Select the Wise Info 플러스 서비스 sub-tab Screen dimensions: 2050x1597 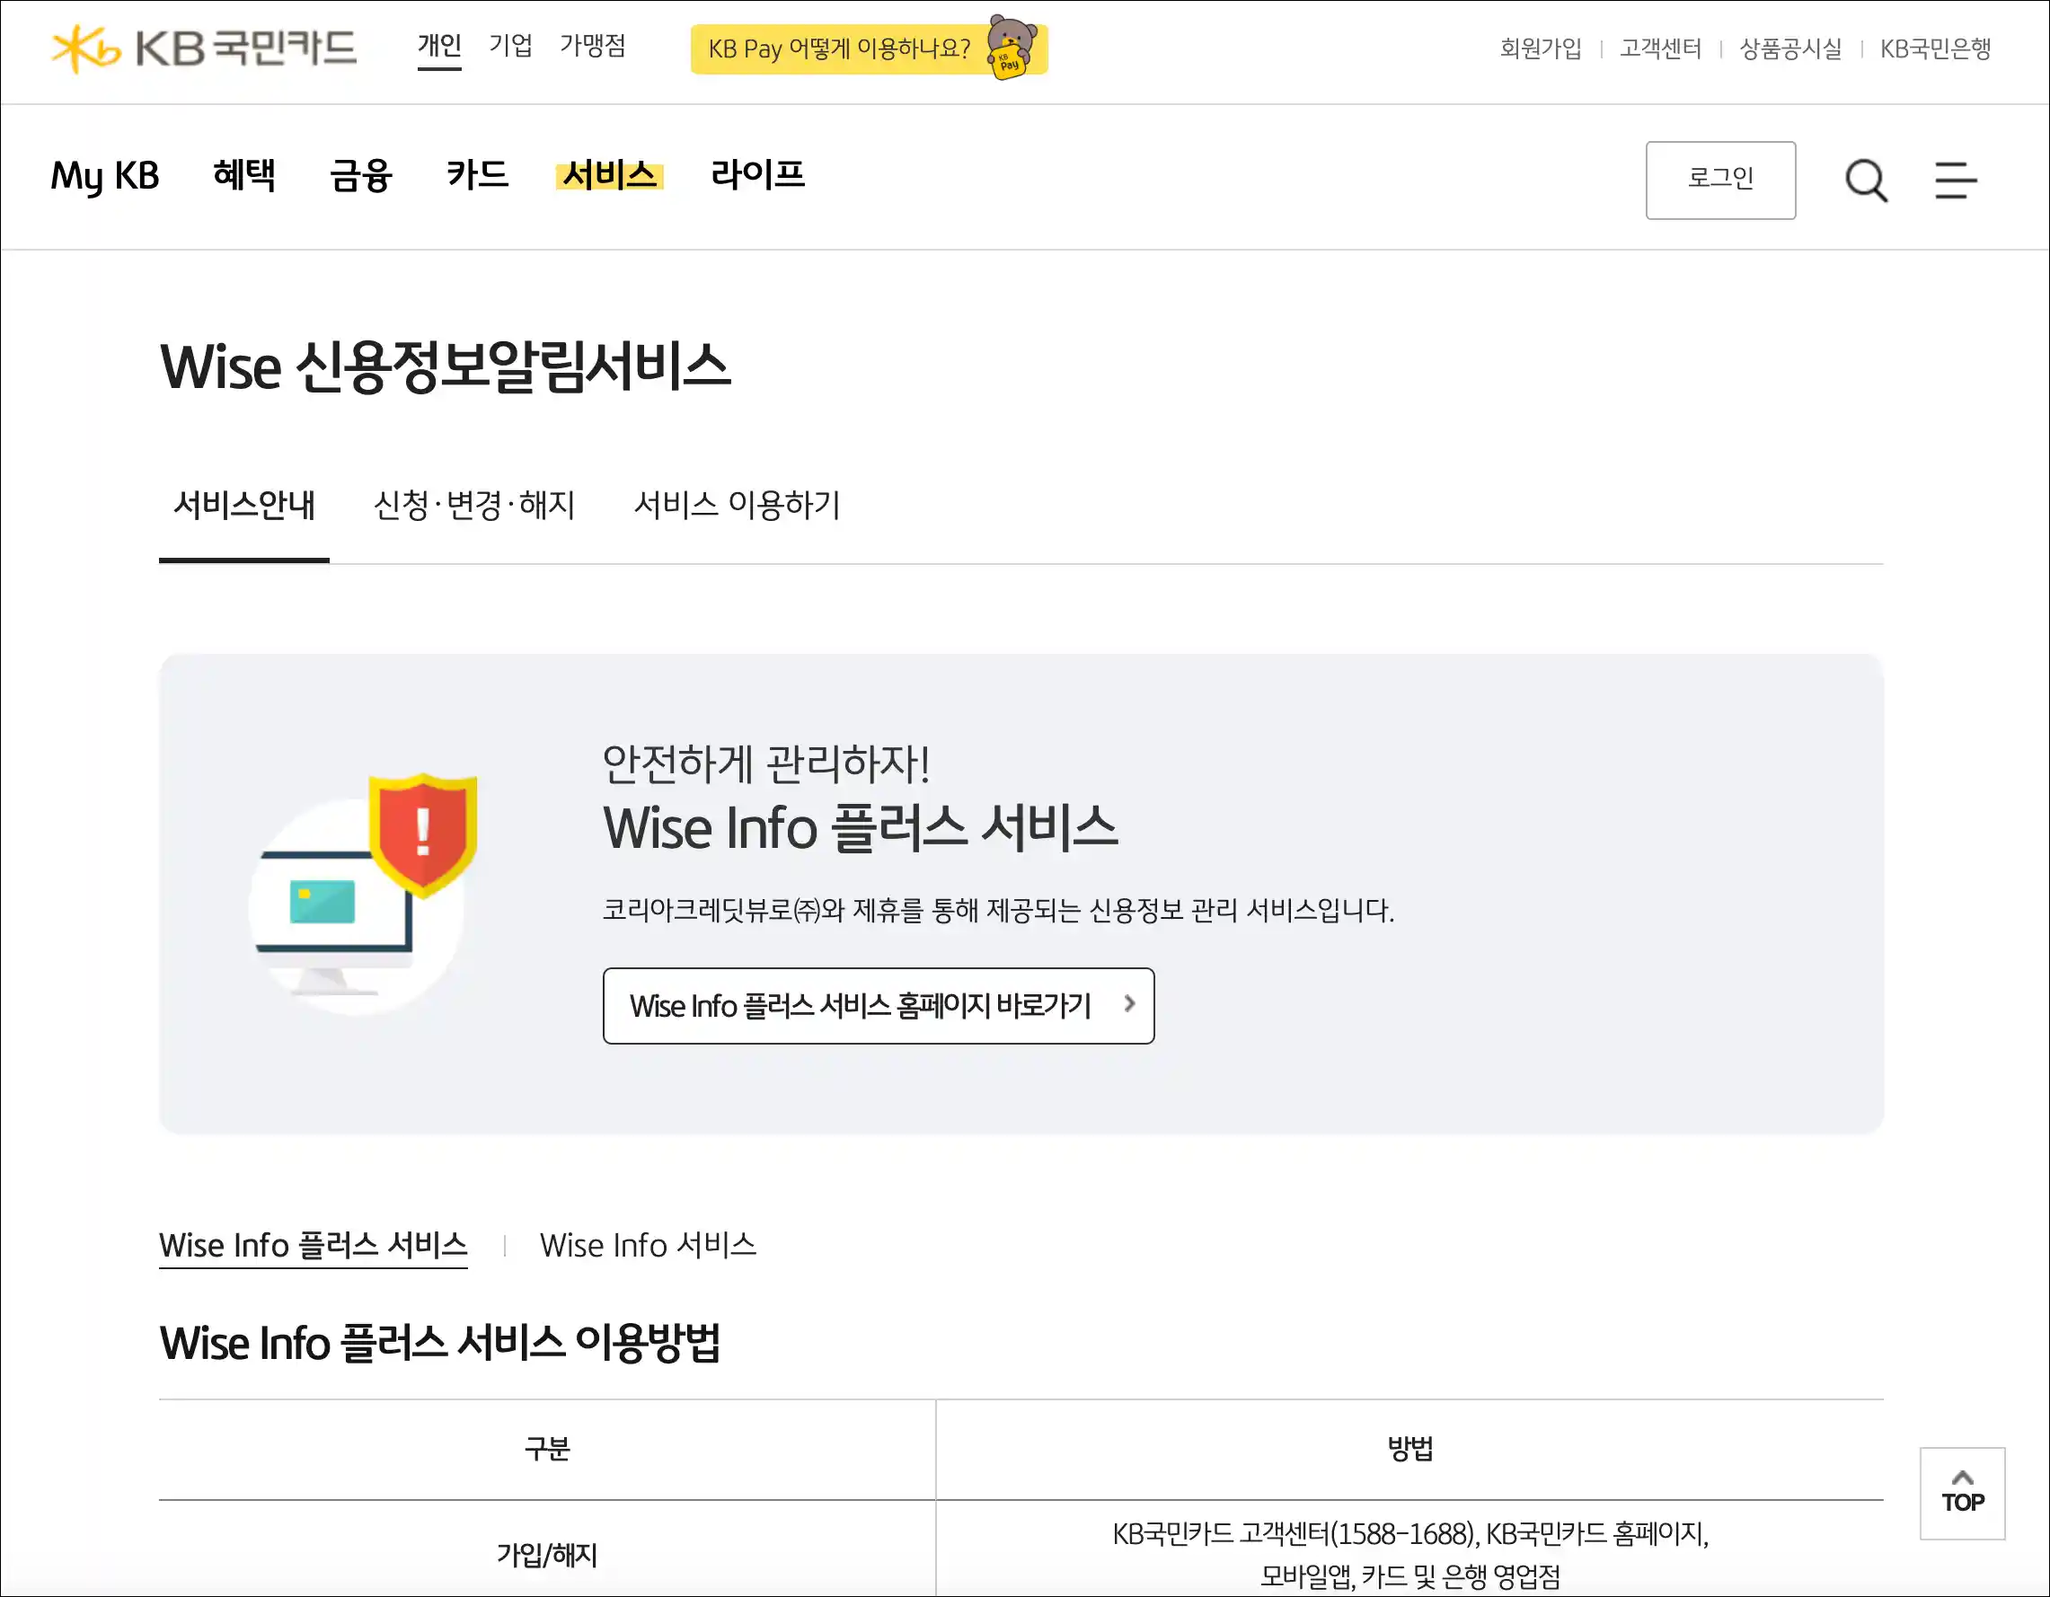(313, 1245)
